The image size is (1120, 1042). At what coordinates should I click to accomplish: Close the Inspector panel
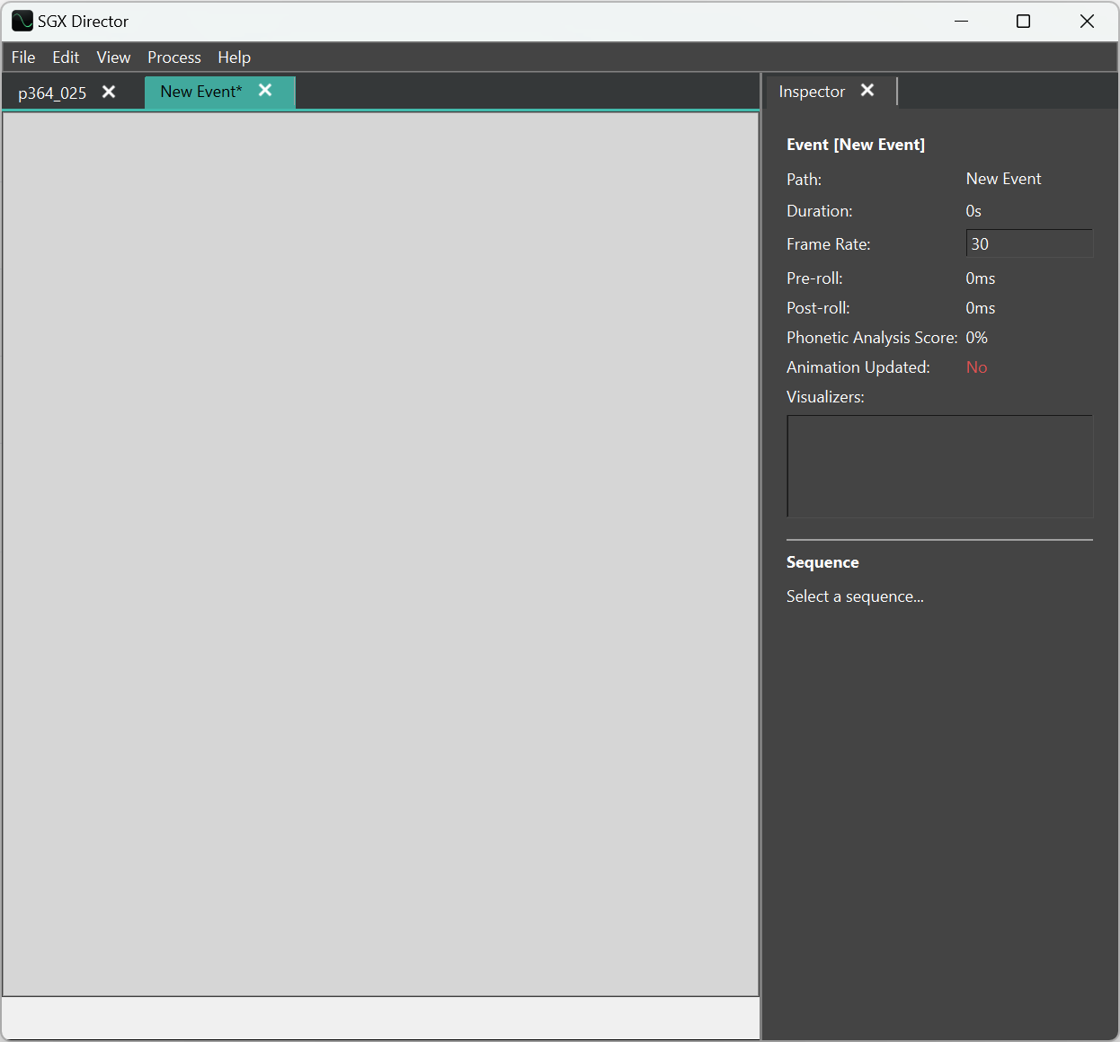coord(867,91)
